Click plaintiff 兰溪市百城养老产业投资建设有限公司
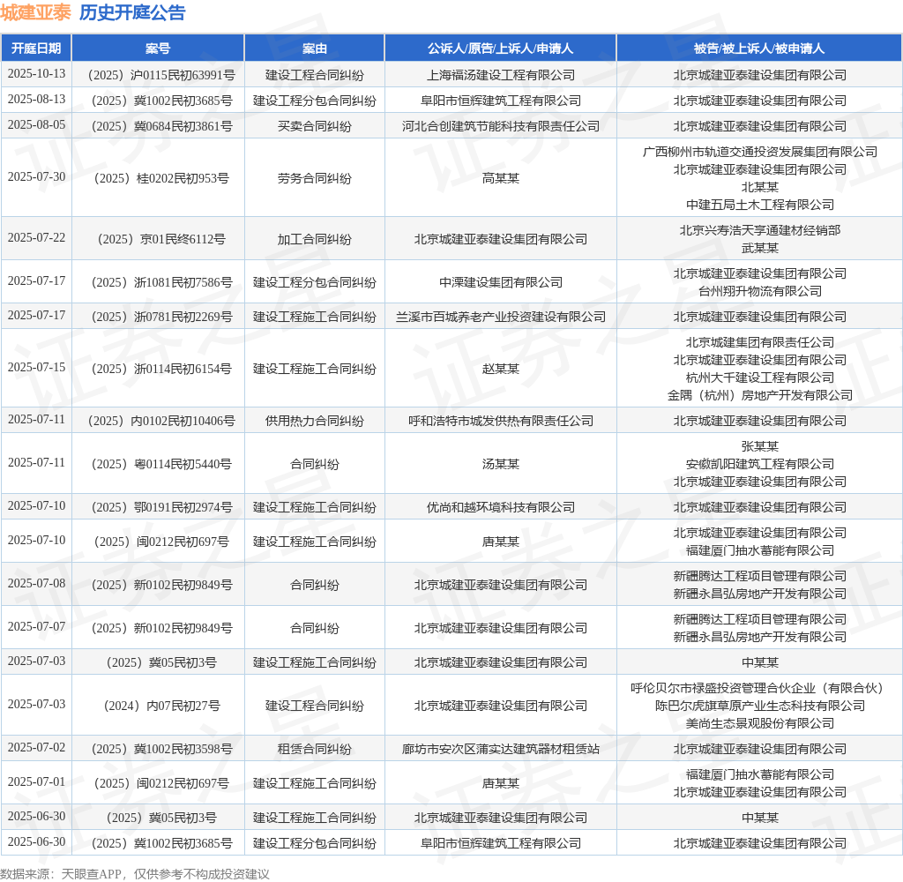The image size is (903, 882). 501,317
